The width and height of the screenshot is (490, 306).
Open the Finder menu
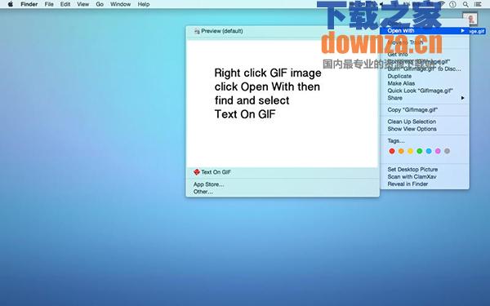click(x=29, y=4)
